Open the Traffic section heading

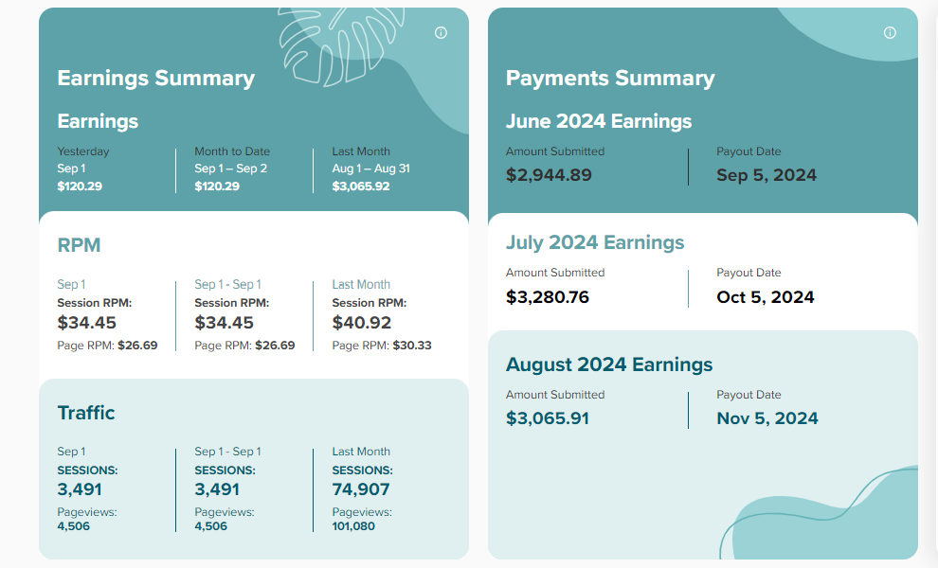[86, 413]
